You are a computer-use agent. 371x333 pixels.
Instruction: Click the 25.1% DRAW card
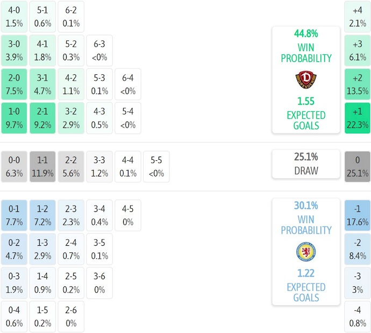tap(305, 164)
